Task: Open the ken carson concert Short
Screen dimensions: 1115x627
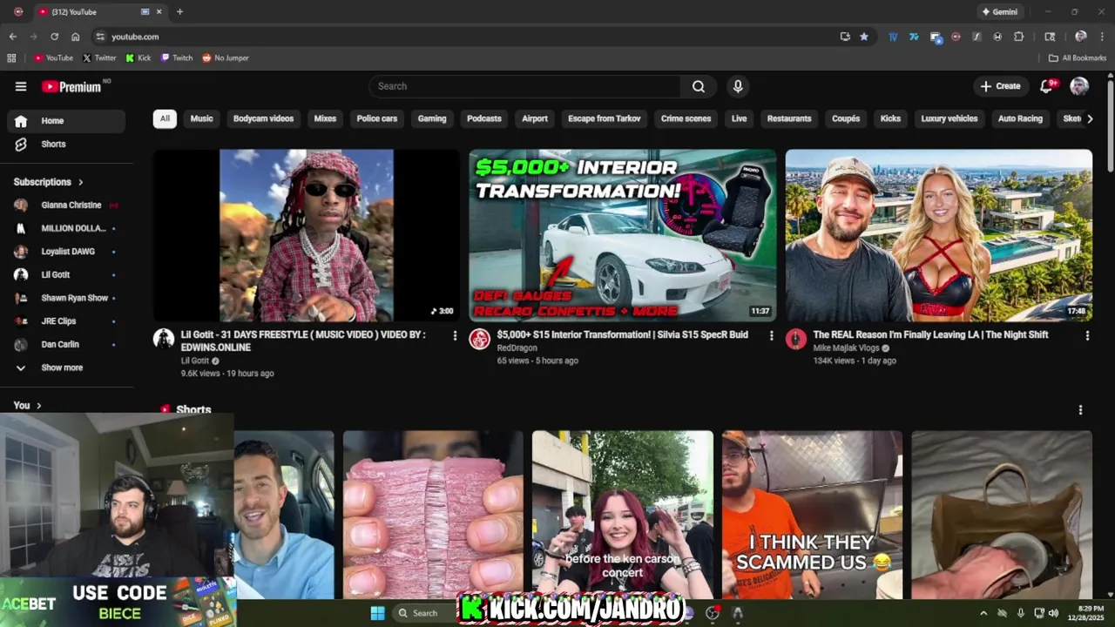Action: (622, 514)
